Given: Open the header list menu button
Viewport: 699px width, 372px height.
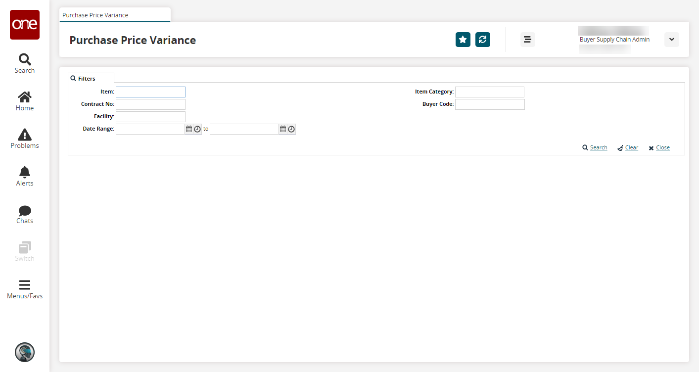Looking at the screenshot, I should coord(527,40).
